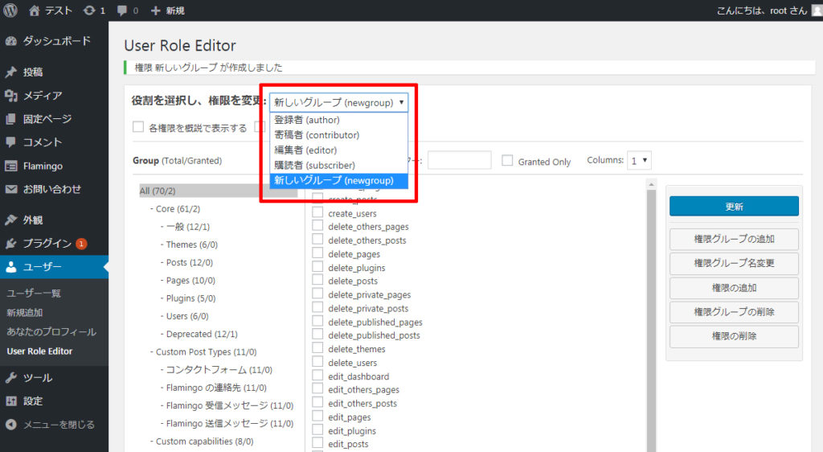823x452 pixels.
Task: Open the 設定 settings menu
Action: coord(33,401)
